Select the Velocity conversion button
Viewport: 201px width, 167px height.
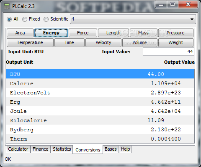pyautogui.click(x=103, y=42)
